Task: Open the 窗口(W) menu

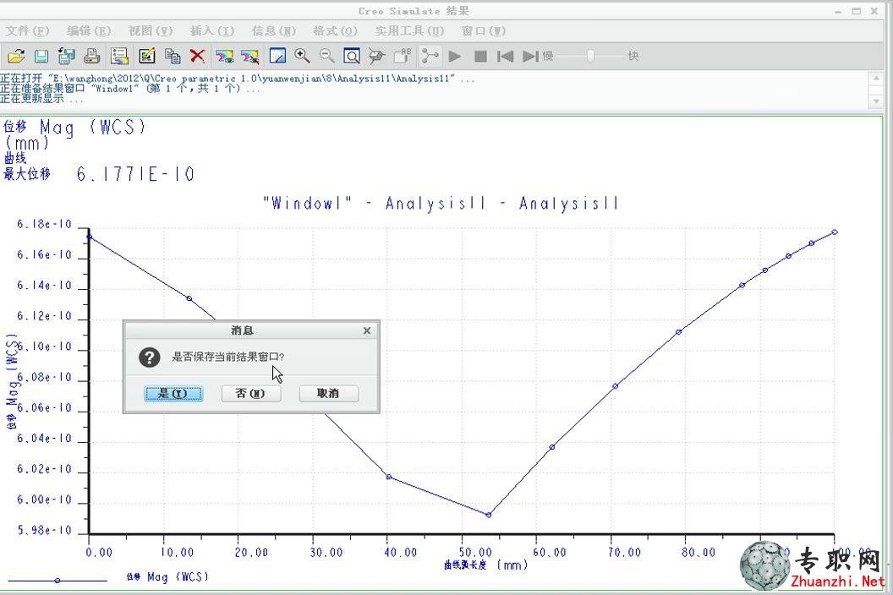Action: click(x=483, y=30)
